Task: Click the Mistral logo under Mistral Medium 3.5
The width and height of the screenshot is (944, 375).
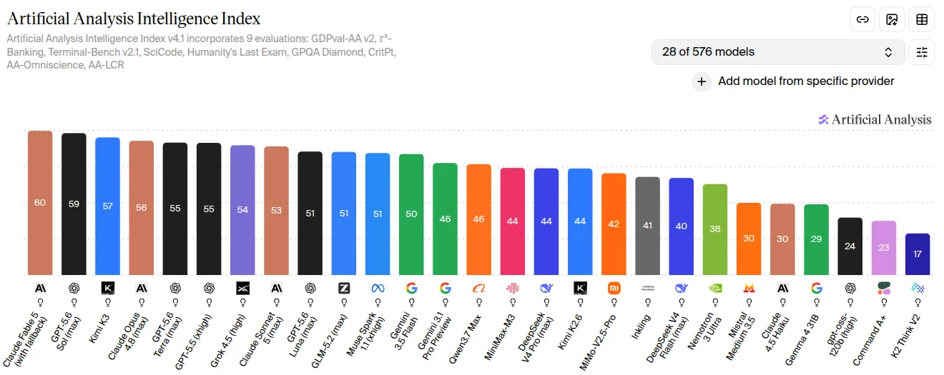Action: pos(749,289)
